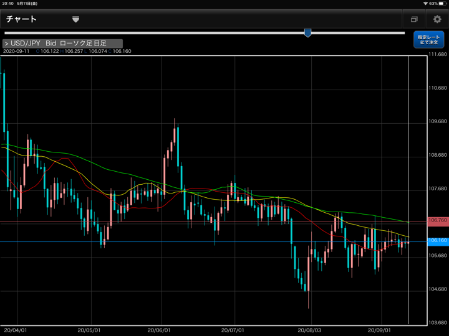Click the blue slider handle
This screenshot has width=449, height=336.
click(307, 33)
